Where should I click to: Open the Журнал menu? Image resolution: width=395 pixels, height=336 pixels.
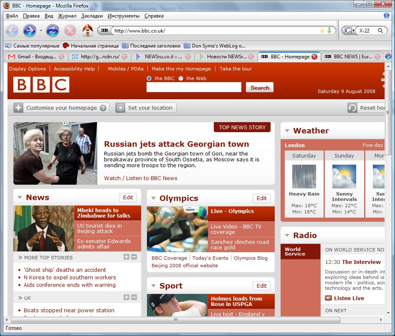[x=67, y=16]
